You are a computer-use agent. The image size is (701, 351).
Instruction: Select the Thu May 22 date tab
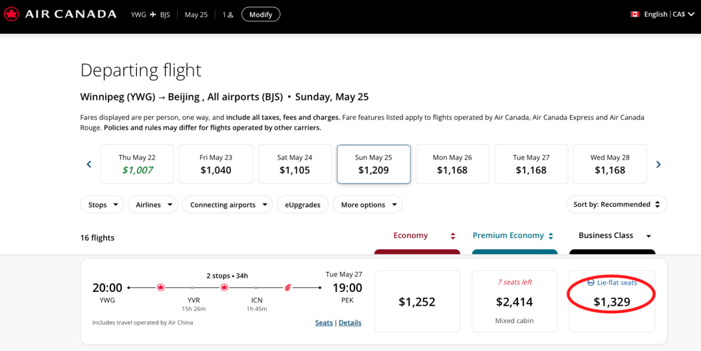[137, 164]
